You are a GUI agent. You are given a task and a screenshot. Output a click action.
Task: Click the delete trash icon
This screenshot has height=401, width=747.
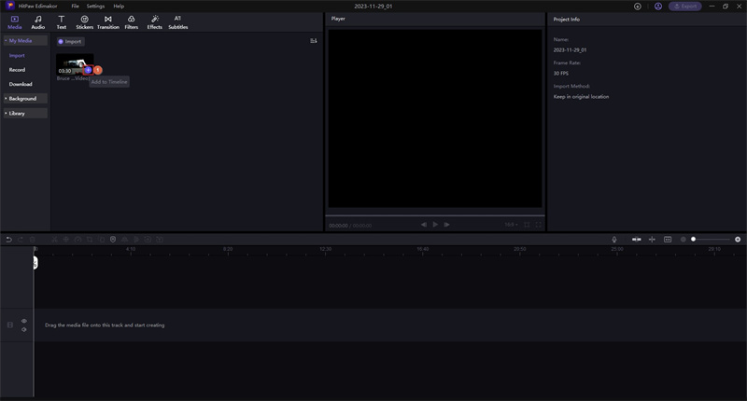(x=33, y=240)
